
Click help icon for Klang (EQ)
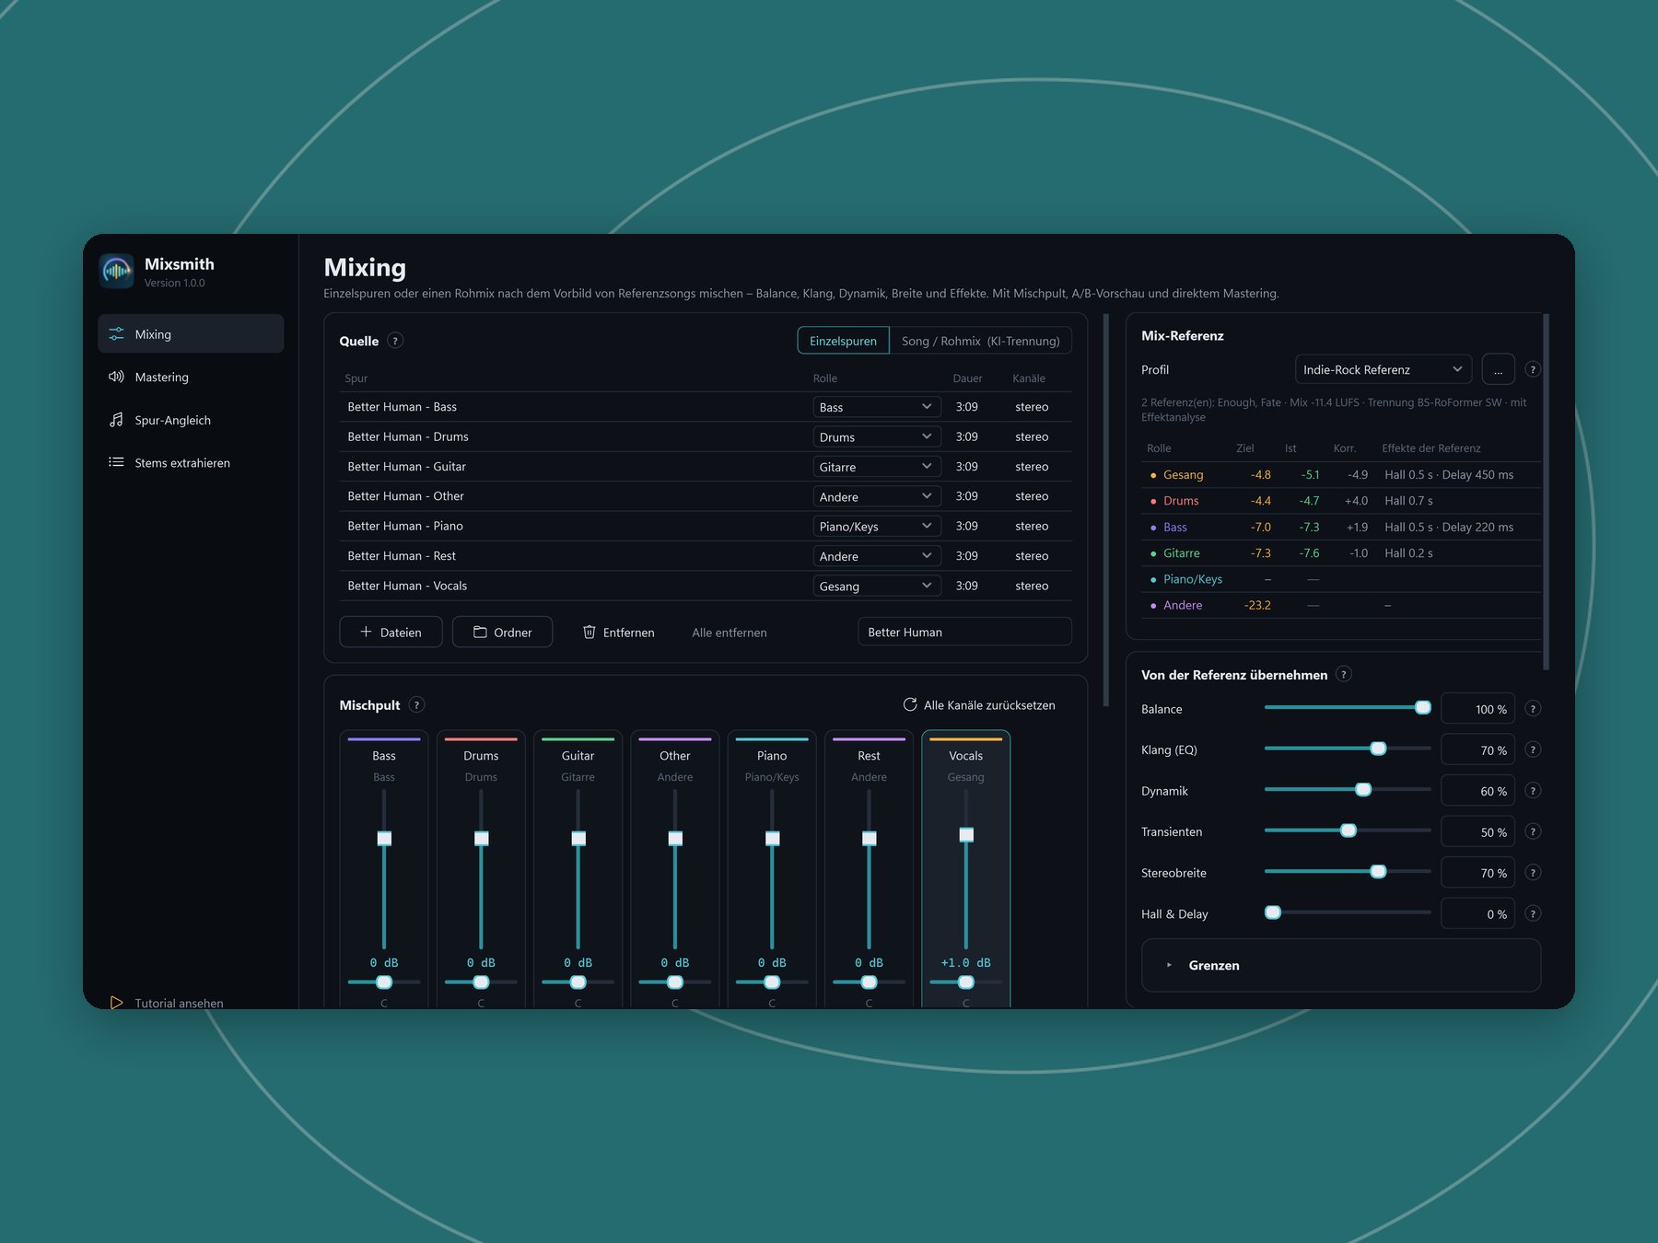(1533, 749)
